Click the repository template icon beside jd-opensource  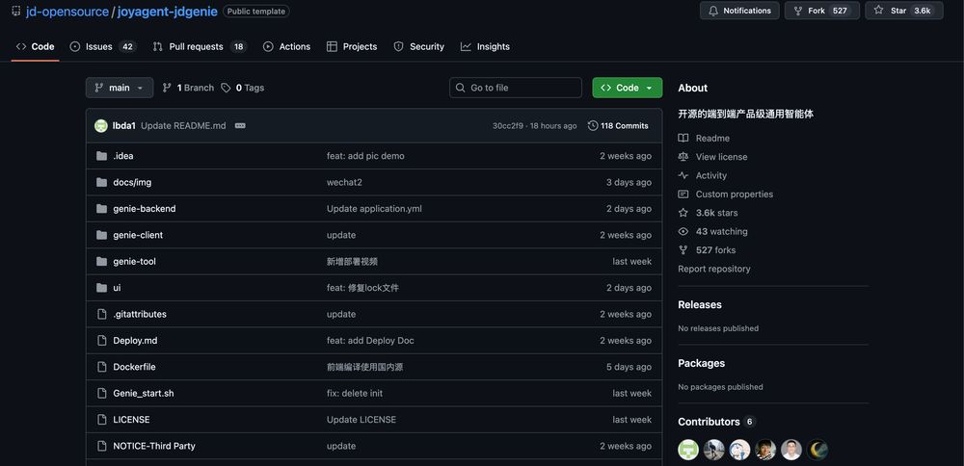point(16,11)
